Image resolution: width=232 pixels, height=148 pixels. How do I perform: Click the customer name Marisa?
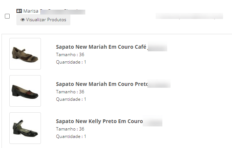(31, 11)
